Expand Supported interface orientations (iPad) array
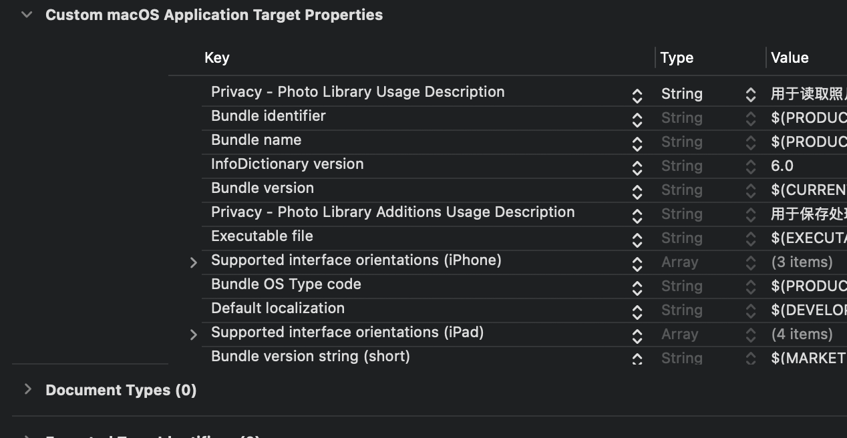 tap(194, 335)
